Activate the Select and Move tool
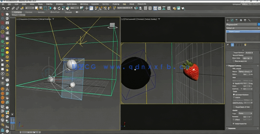260x134 pixels. [x=55, y=8]
